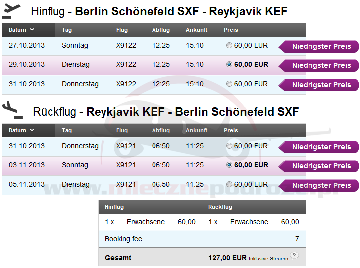This screenshot has height=268, width=360.
Task: Select the 29.10.2013 outbound fare radio
Action: [229, 65]
